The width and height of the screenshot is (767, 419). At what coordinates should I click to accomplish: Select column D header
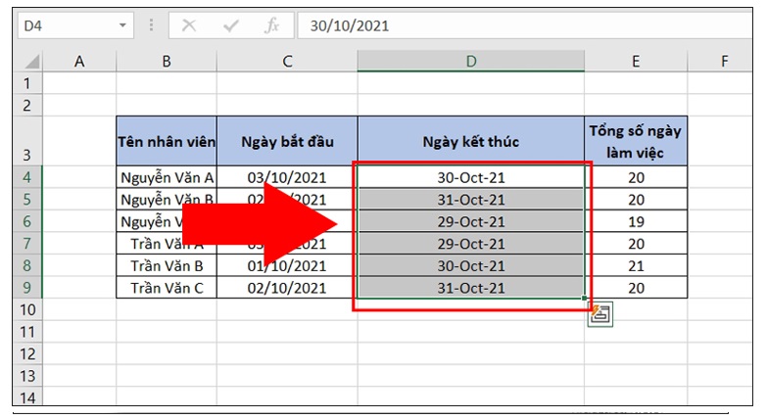point(470,62)
